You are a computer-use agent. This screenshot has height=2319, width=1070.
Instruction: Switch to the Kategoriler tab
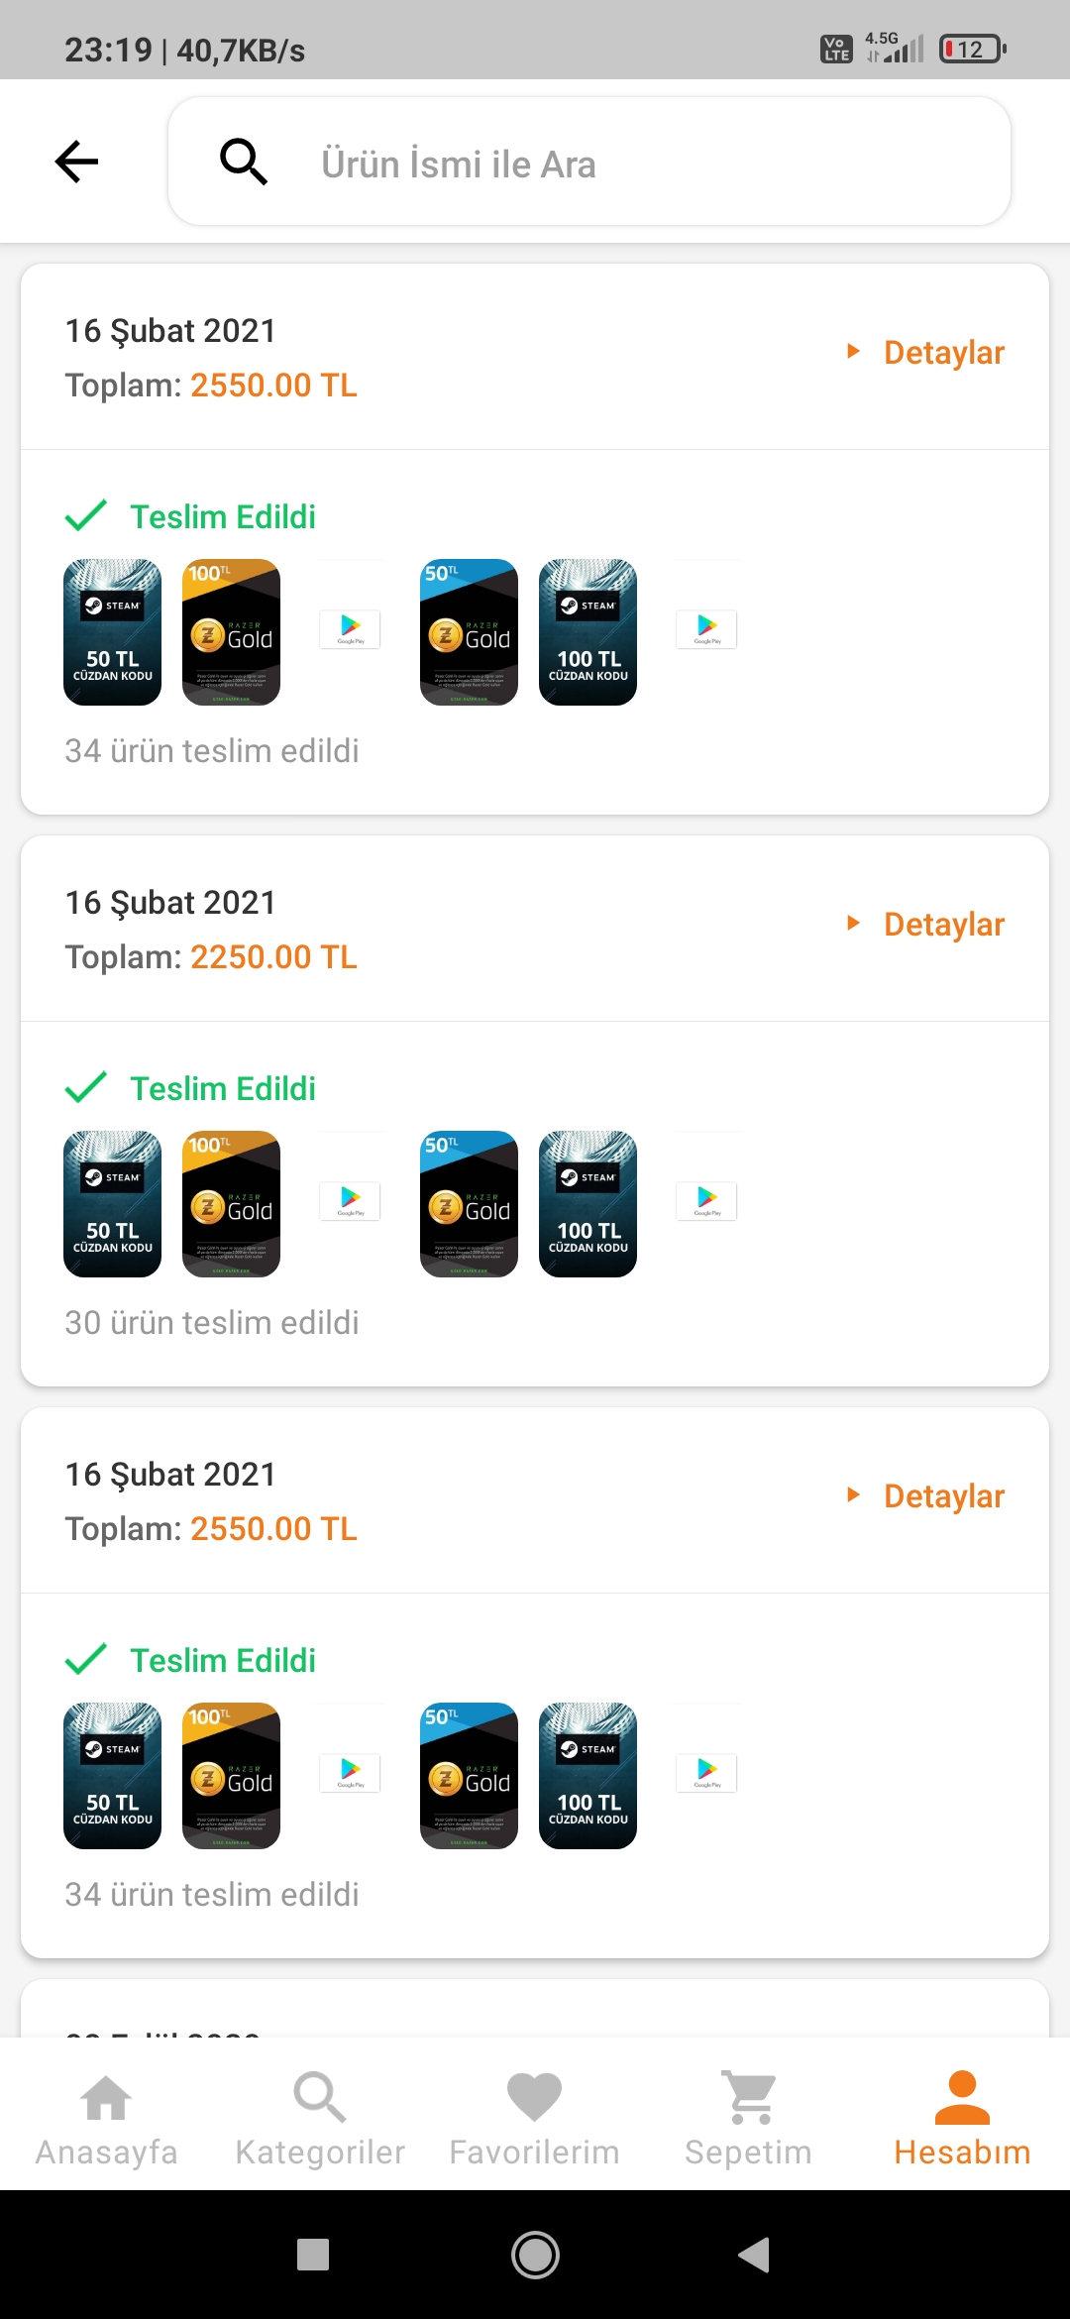click(320, 2118)
